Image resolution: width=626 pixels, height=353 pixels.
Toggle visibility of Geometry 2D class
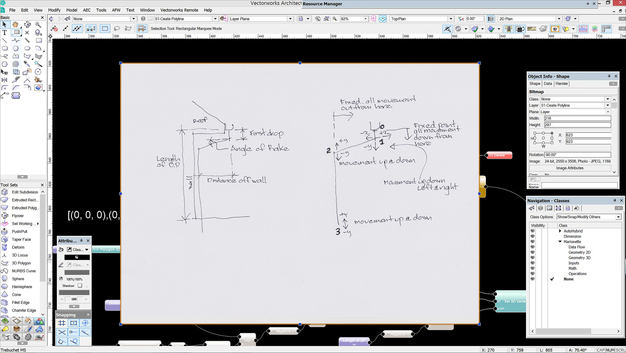532,252
